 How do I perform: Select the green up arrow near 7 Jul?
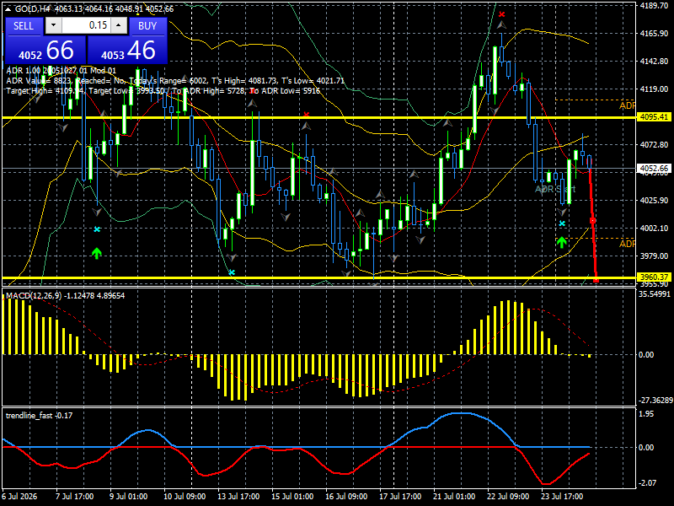(x=97, y=253)
